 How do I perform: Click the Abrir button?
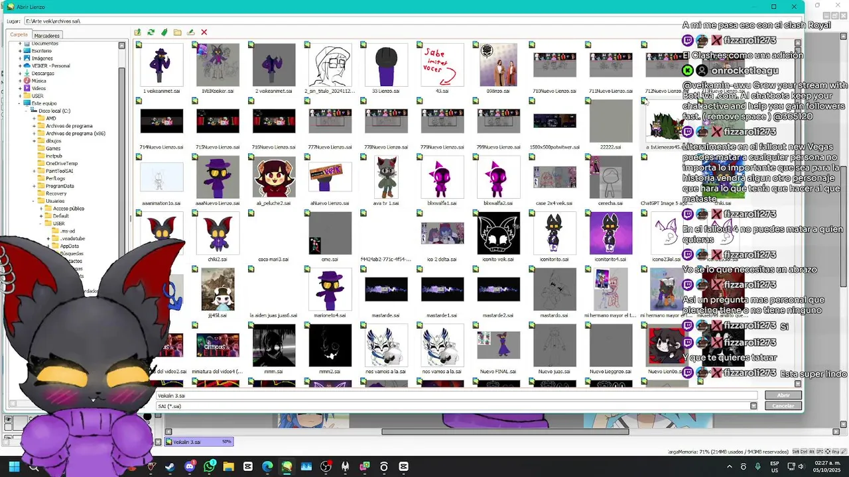tap(783, 396)
